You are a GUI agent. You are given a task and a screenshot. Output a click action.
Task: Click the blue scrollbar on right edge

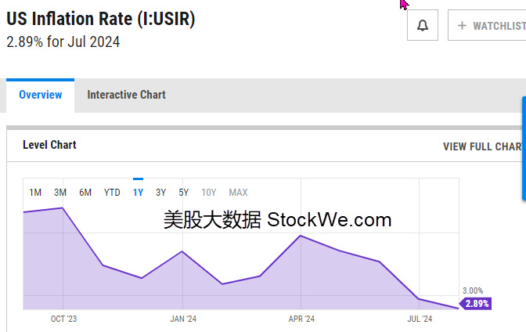click(524, 149)
